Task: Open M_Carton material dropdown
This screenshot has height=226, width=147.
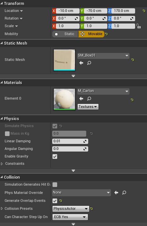Action: click(x=103, y=91)
